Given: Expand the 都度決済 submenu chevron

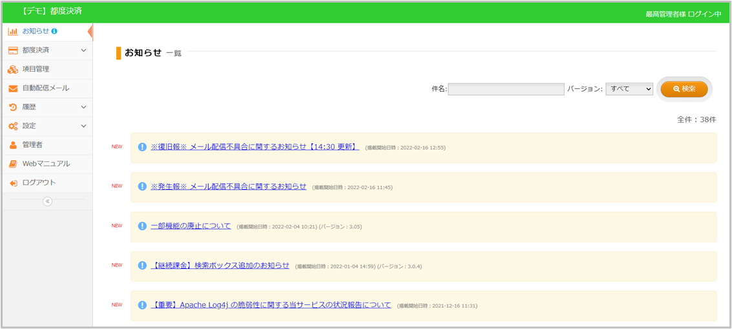Looking at the screenshot, I should point(83,50).
